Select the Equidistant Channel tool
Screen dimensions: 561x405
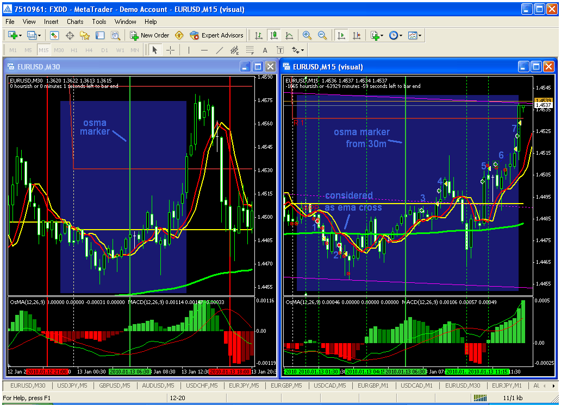tap(235, 50)
